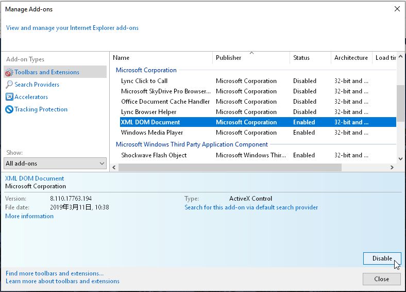Click horizontal scrollbar left arrow
This screenshot has height=292, width=406.
pyautogui.click(x=114, y=168)
